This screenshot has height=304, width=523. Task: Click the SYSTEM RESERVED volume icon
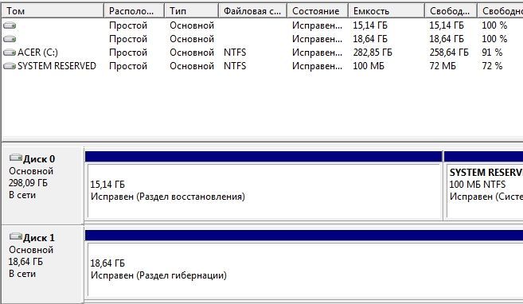(10, 66)
